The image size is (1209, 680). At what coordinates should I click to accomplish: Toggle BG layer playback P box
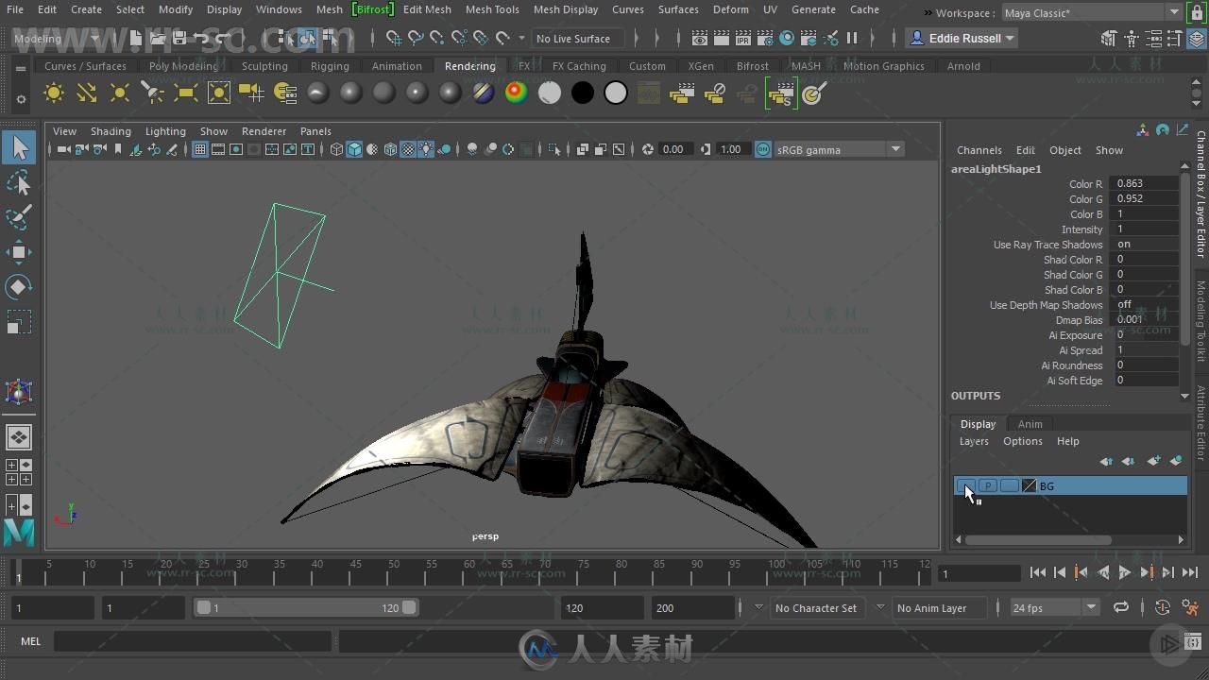click(x=987, y=485)
